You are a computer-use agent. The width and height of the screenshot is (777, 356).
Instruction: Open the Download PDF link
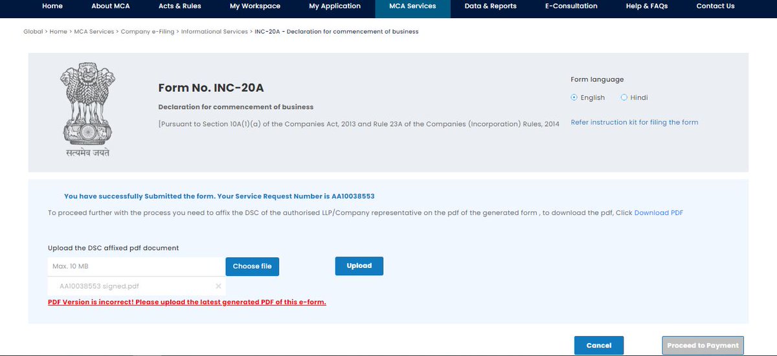click(659, 213)
